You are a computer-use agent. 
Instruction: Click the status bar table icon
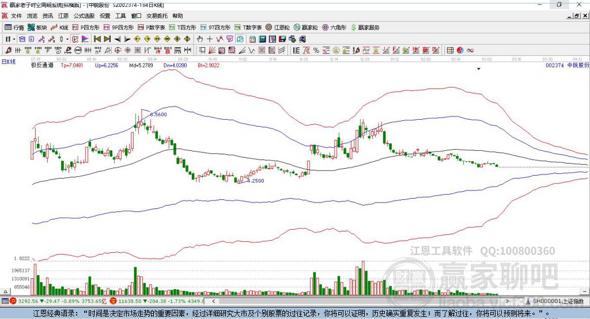coord(5,301)
